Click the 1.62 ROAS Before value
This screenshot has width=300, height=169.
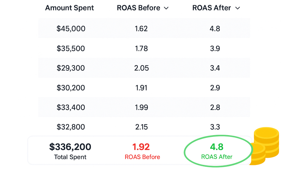(x=141, y=29)
